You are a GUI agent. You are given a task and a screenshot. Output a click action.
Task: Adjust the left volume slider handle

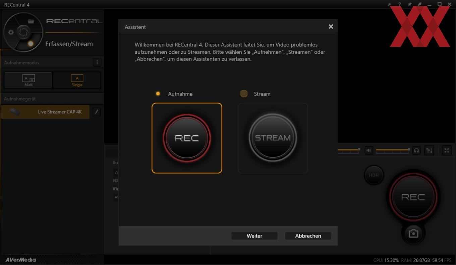pyautogui.click(x=359, y=149)
